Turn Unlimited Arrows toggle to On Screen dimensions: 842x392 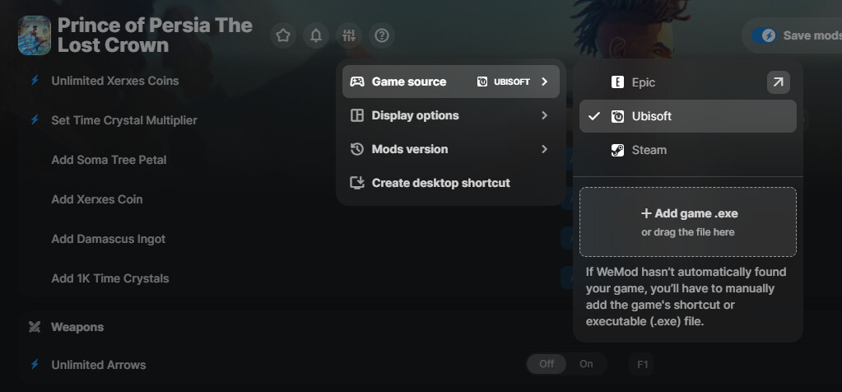(586, 364)
